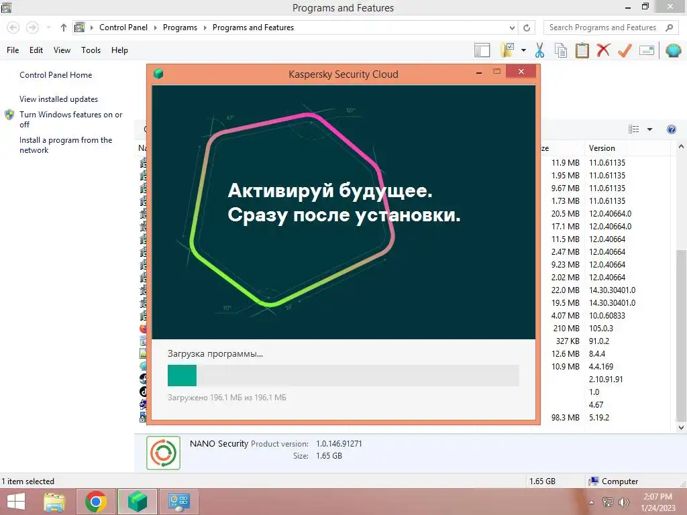
Task: Select version 10.0.60833 row
Action: click(x=606, y=316)
